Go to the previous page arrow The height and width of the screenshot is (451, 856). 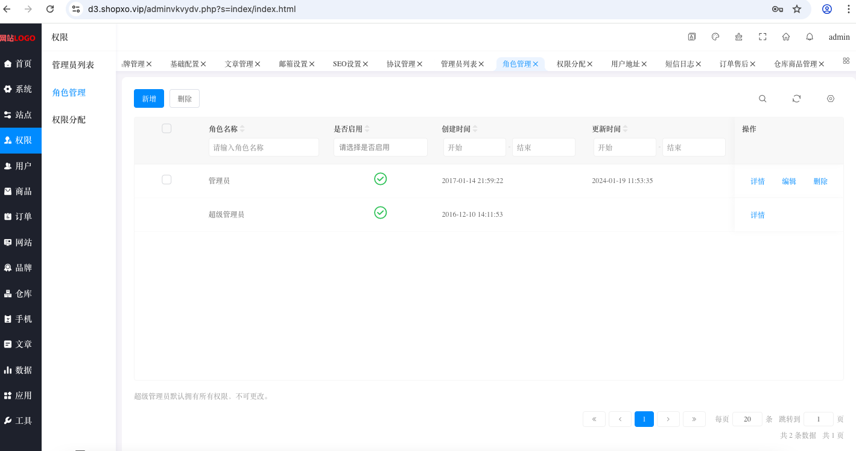click(x=620, y=419)
